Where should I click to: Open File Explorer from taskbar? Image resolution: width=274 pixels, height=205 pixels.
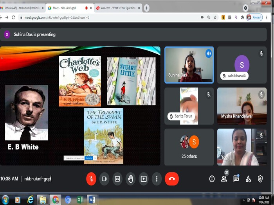click(43, 200)
